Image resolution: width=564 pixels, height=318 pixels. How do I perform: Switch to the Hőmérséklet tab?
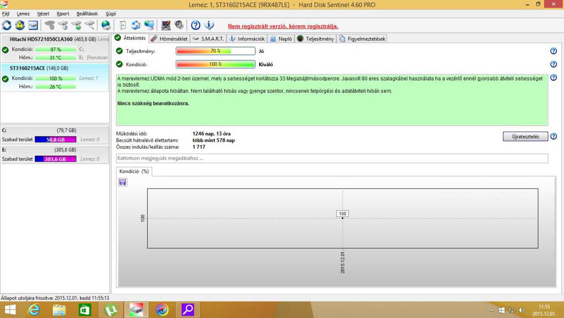coord(169,39)
